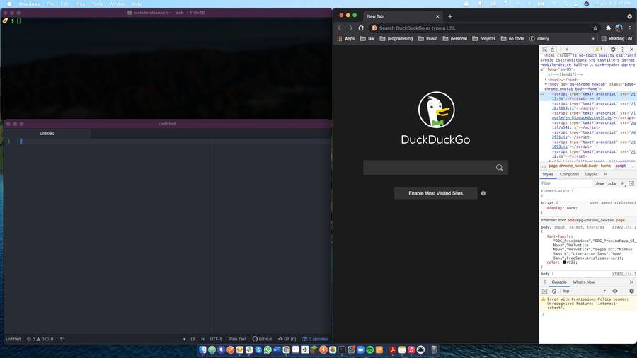Open live expression eye icon in console
Image resolution: width=637 pixels, height=358 pixels.
pyautogui.click(x=615, y=291)
